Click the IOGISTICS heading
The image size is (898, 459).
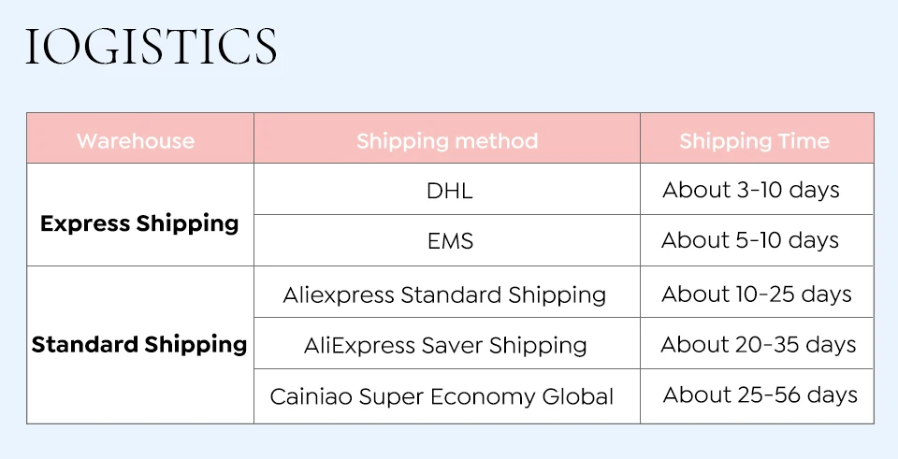coord(151,47)
